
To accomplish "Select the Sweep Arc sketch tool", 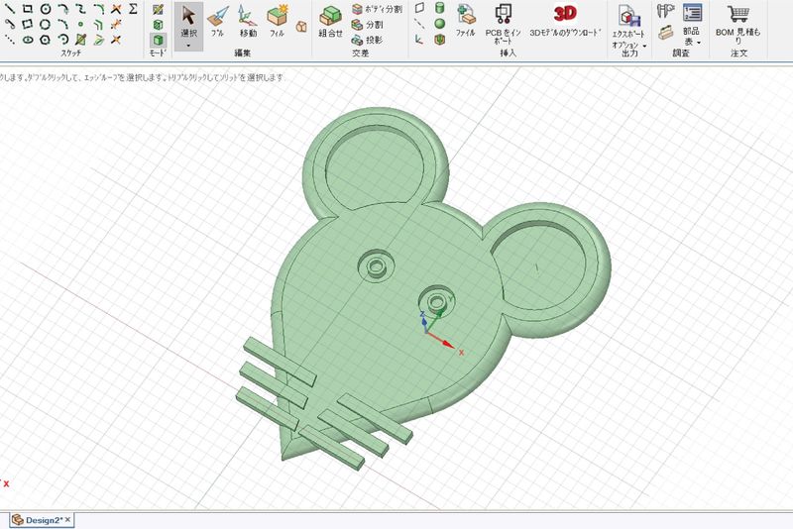I will tap(63, 40).
